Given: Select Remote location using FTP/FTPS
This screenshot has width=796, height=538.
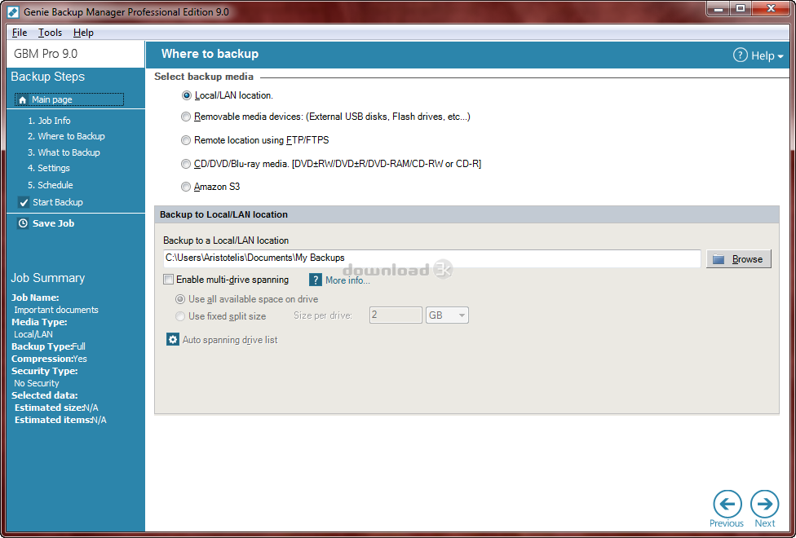Looking at the screenshot, I should (x=186, y=140).
